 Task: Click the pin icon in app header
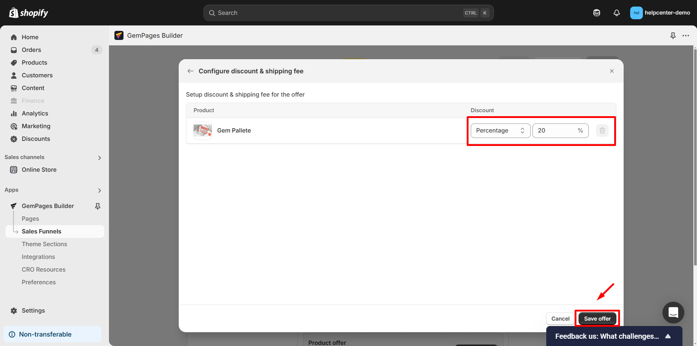(673, 36)
